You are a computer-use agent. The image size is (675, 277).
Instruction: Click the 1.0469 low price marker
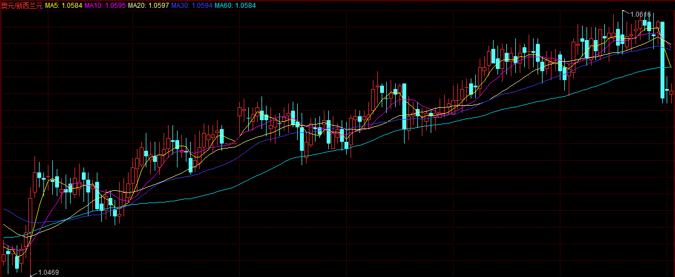[48, 272]
